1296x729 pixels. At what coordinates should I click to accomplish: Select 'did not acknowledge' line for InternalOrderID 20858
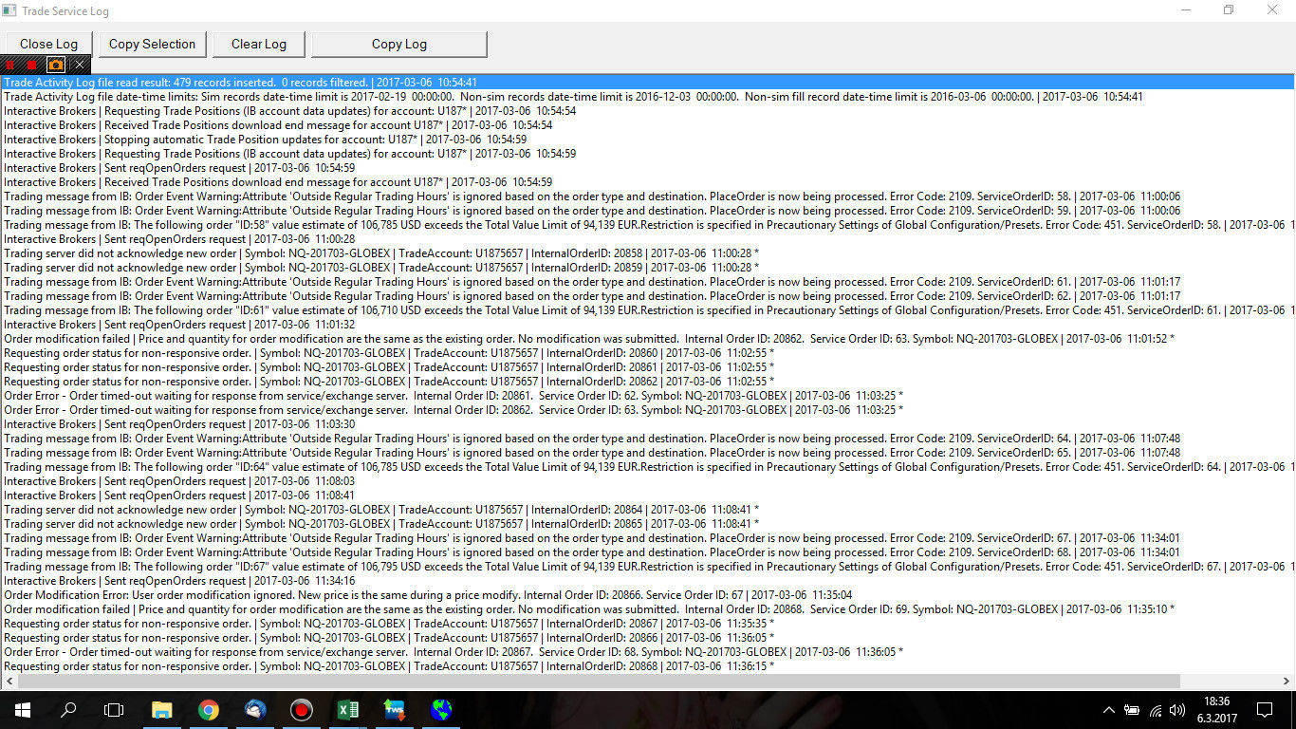pos(648,253)
